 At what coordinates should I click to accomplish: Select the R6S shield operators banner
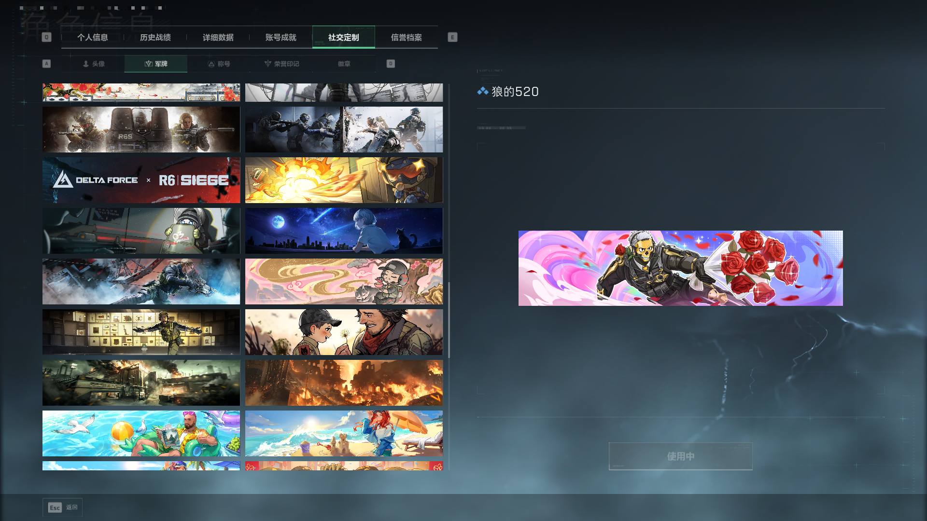click(x=141, y=129)
